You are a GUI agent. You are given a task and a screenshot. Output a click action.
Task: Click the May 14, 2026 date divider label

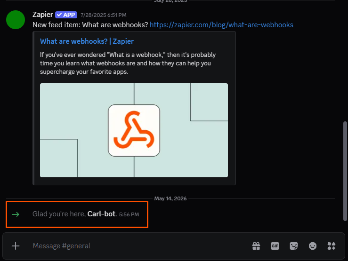(170, 198)
